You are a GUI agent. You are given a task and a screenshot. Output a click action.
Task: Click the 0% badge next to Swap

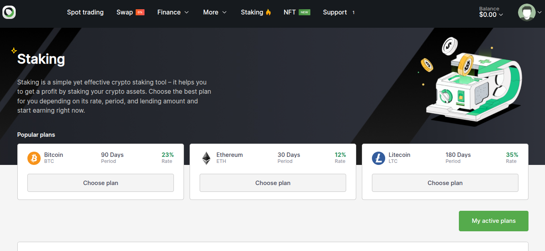point(140,12)
